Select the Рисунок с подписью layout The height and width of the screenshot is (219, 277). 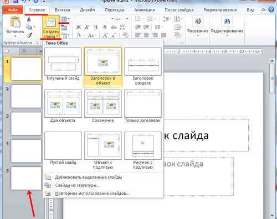click(x=143, y=150)
